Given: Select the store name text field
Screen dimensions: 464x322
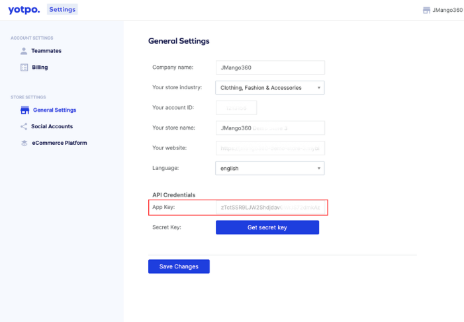Looking at the screenshot, I should point(270,128).
